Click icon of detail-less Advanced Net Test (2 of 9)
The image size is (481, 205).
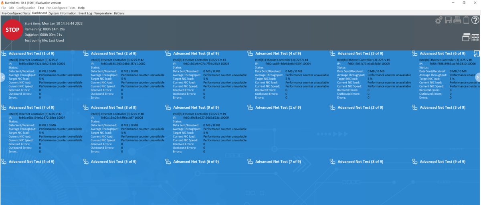(332, 107)
